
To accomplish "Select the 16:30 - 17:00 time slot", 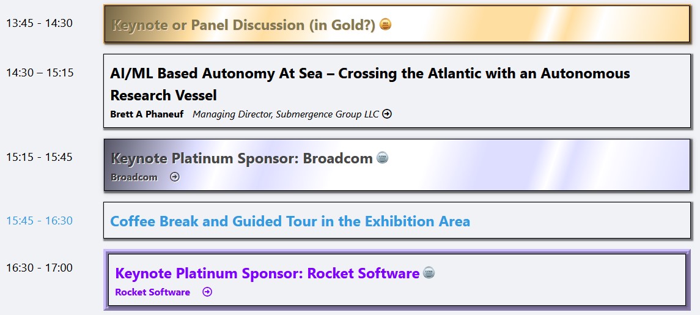I will 39,268.
